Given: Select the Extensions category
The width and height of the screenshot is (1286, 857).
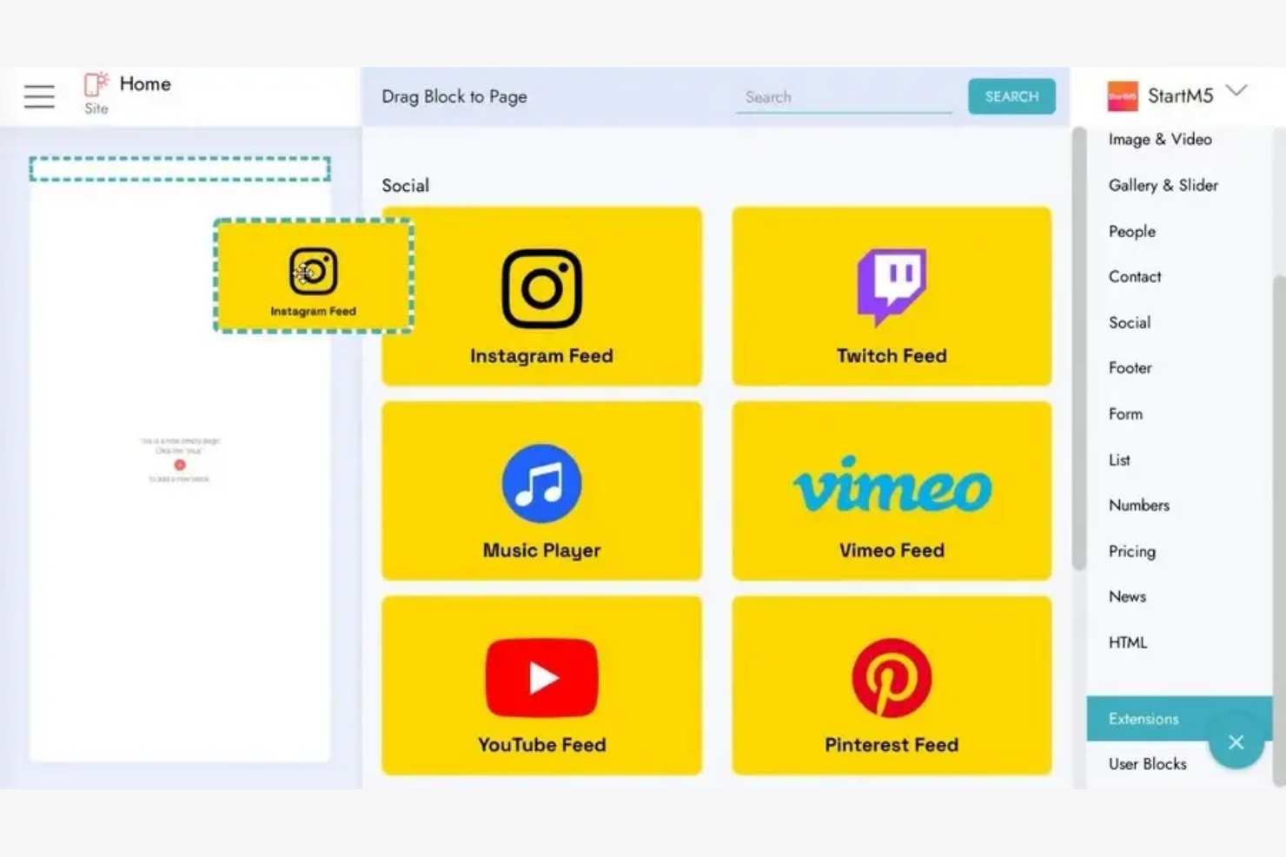Looking at the screenshot, I should (x=1179, y=718).
